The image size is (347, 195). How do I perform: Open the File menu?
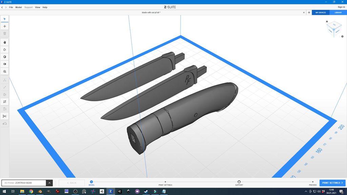point(11,7)
